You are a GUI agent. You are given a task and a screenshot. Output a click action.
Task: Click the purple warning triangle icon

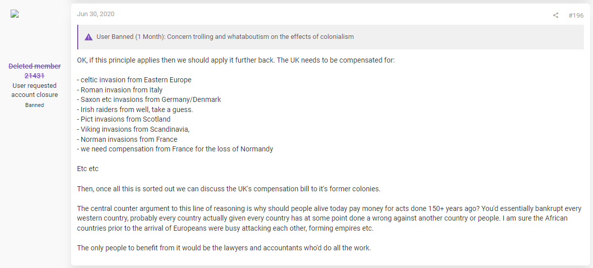(x=88, y=37)
